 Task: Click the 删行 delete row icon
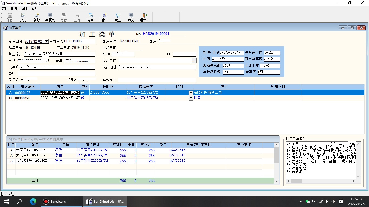click(x=77, y=18)
